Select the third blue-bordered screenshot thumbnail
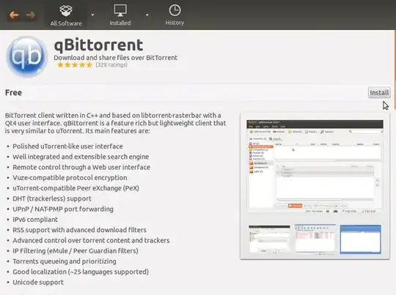396x295 pixels. [360, 239]
